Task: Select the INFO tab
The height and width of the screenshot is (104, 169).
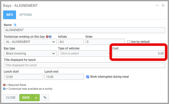Action: coord(10,15)
